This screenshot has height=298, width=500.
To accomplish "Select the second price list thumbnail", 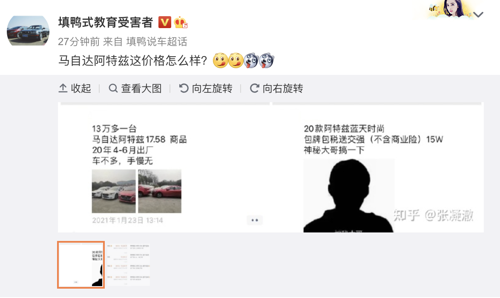I will tap(128, 265).
